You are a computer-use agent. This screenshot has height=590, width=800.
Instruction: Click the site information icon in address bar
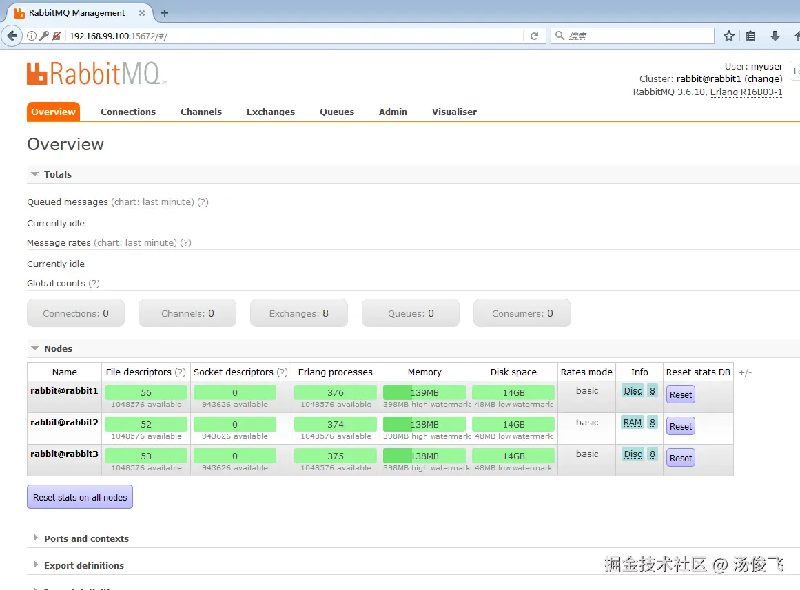point(32,36)
